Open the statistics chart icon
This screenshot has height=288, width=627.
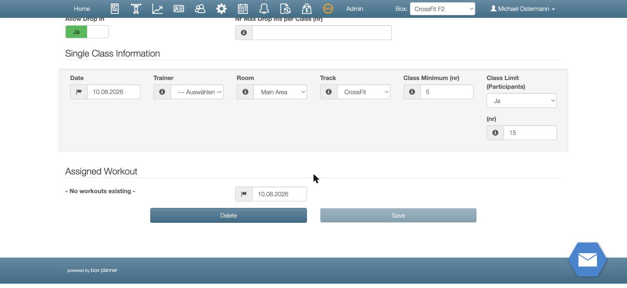click(x=157, y=9)
